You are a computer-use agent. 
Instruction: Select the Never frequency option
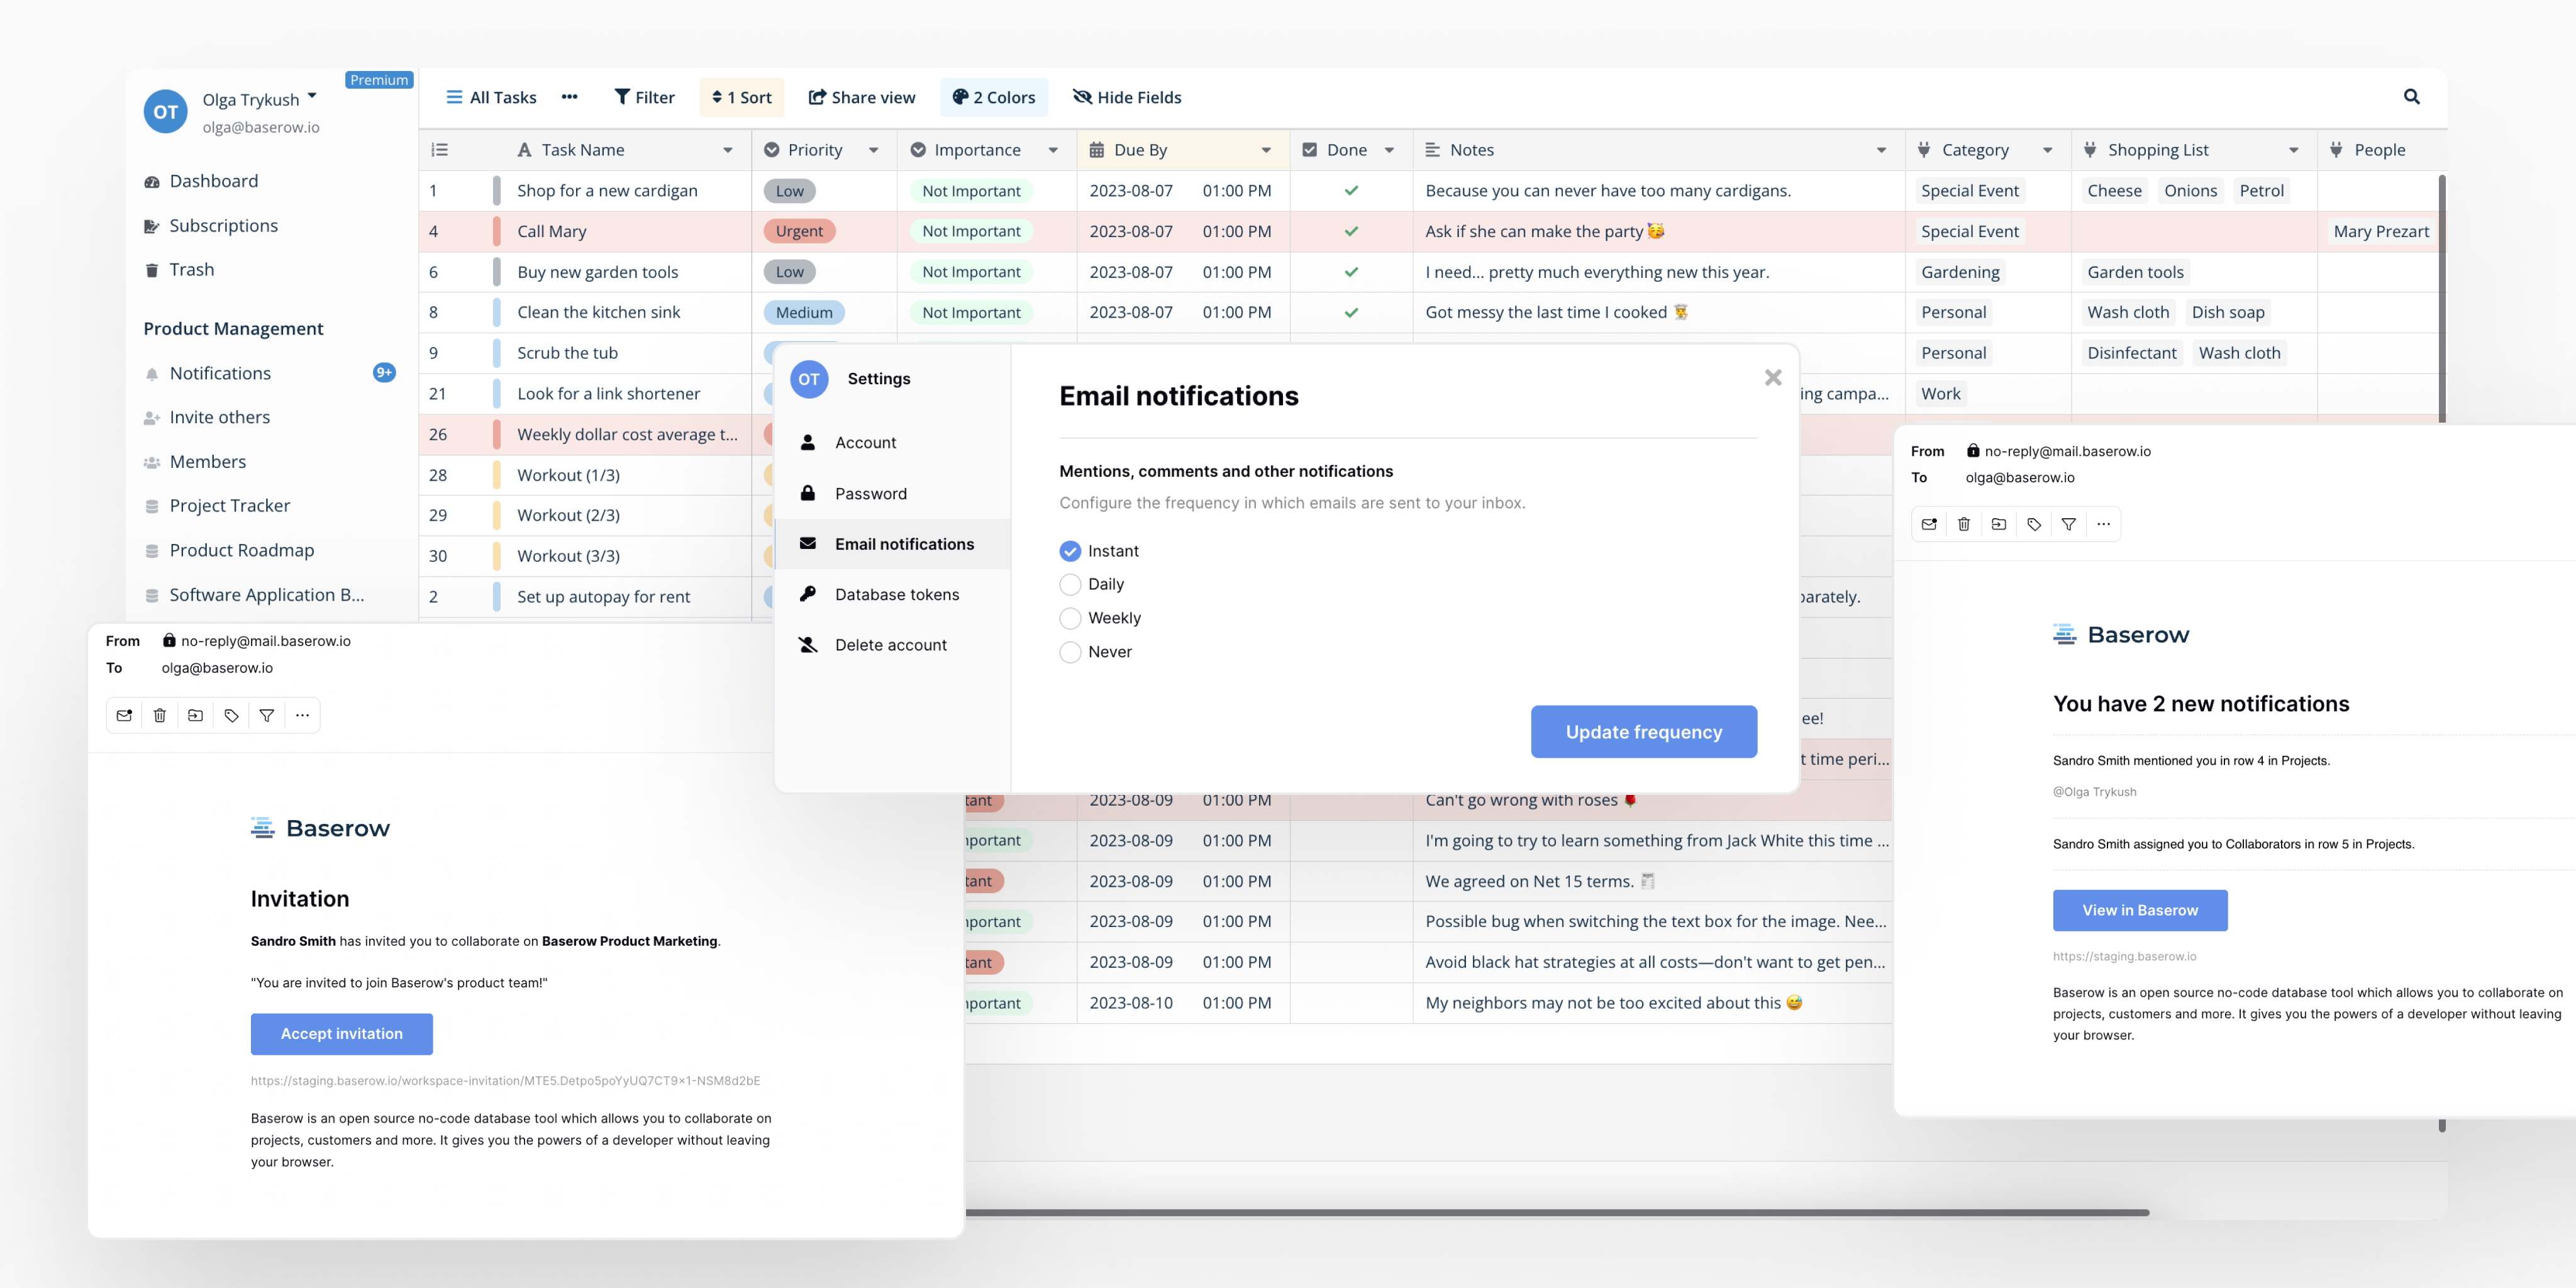coord(1070,652)
